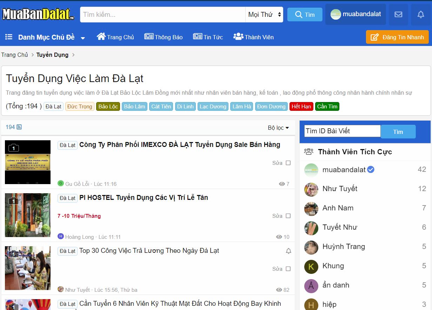The image size is (432, 310).
Task: Click hiệp's H avatar circle
Action: tap(311, 304)
